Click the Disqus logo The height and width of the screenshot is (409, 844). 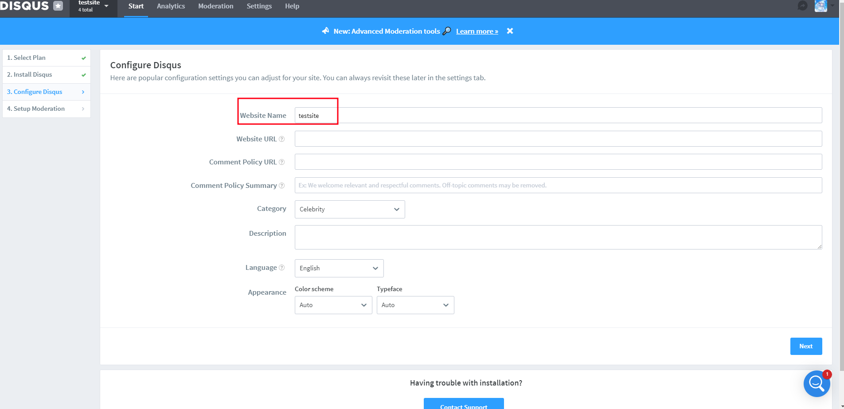click(24, 6)
